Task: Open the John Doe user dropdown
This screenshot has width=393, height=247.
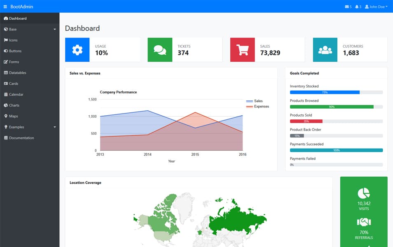Action: click(376, 7)
